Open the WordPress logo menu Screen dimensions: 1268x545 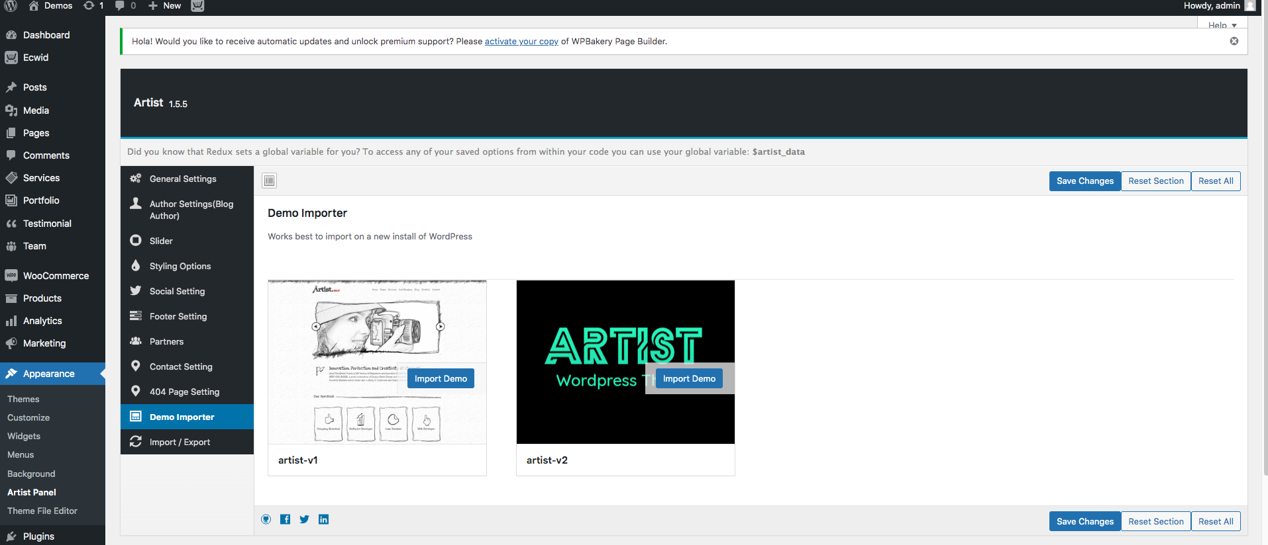[x=11, y=6]
